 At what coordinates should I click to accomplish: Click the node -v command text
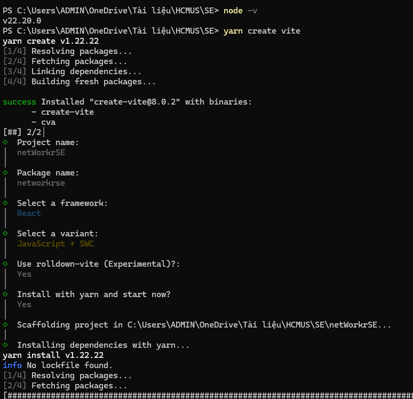pos(240,11)
